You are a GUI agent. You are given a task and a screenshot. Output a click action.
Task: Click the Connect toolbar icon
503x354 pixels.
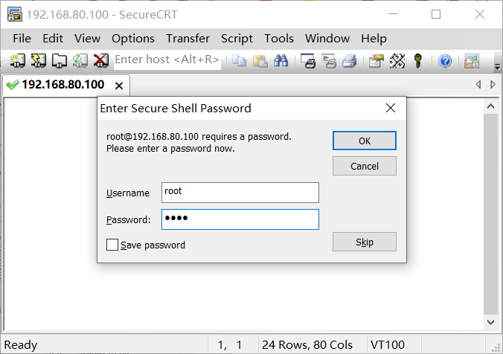coord(18,60)
